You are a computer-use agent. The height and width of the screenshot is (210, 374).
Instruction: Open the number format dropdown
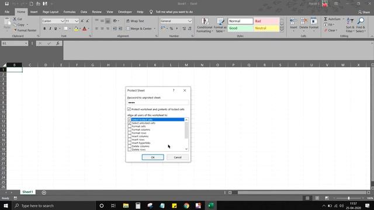pyautogui.click(x=189, y=21)
